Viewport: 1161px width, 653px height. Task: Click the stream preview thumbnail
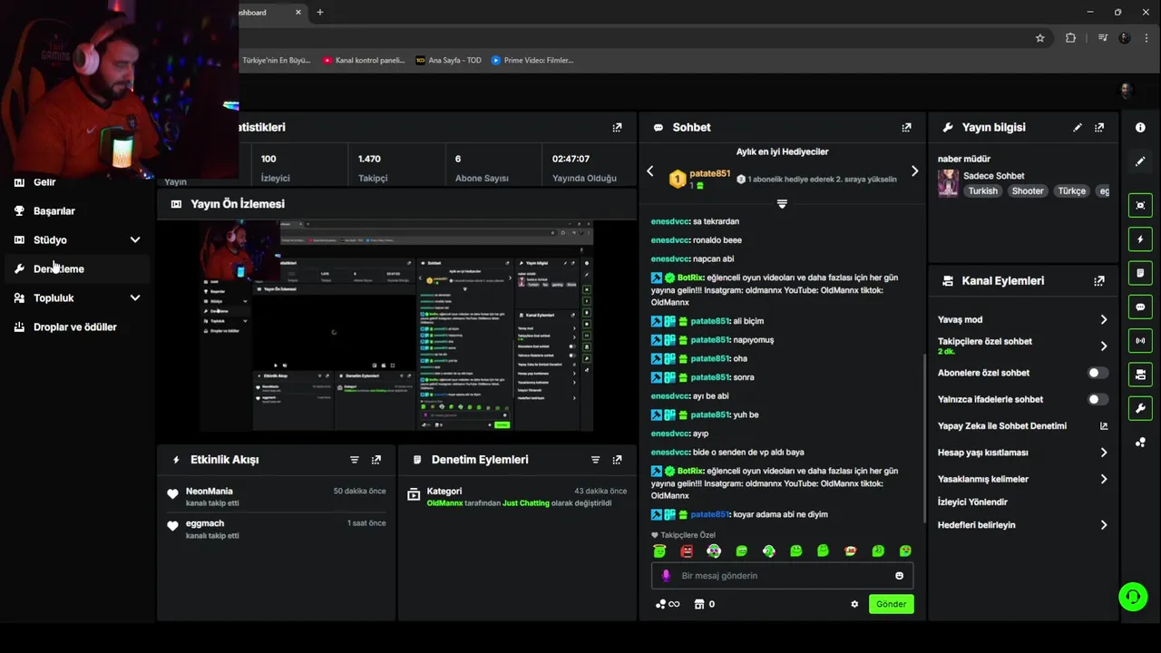tap(396, 326)
